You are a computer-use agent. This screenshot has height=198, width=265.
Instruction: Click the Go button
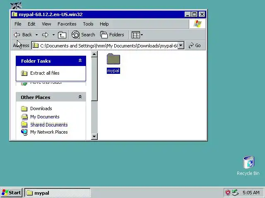[195, 45]
